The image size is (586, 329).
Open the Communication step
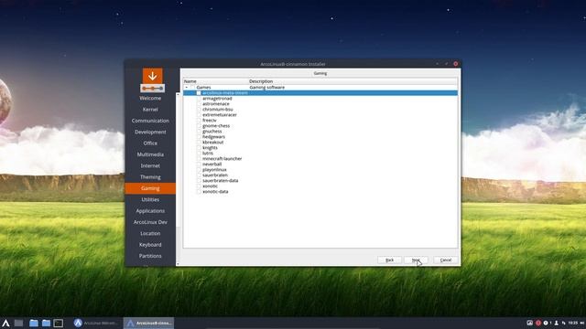[150, 121]
